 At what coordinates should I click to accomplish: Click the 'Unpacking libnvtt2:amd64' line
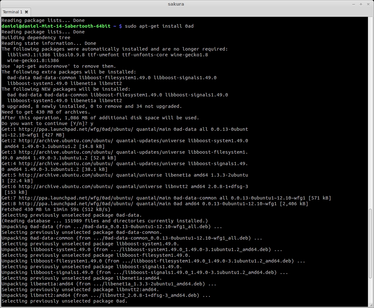pyautogui.click(x=106, y=295)
